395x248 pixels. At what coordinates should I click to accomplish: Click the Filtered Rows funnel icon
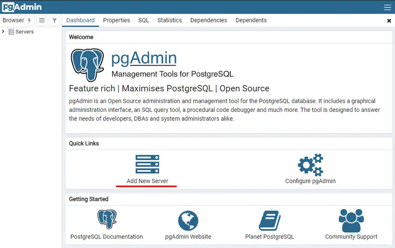pyautogui.click(x=55, y=21)
